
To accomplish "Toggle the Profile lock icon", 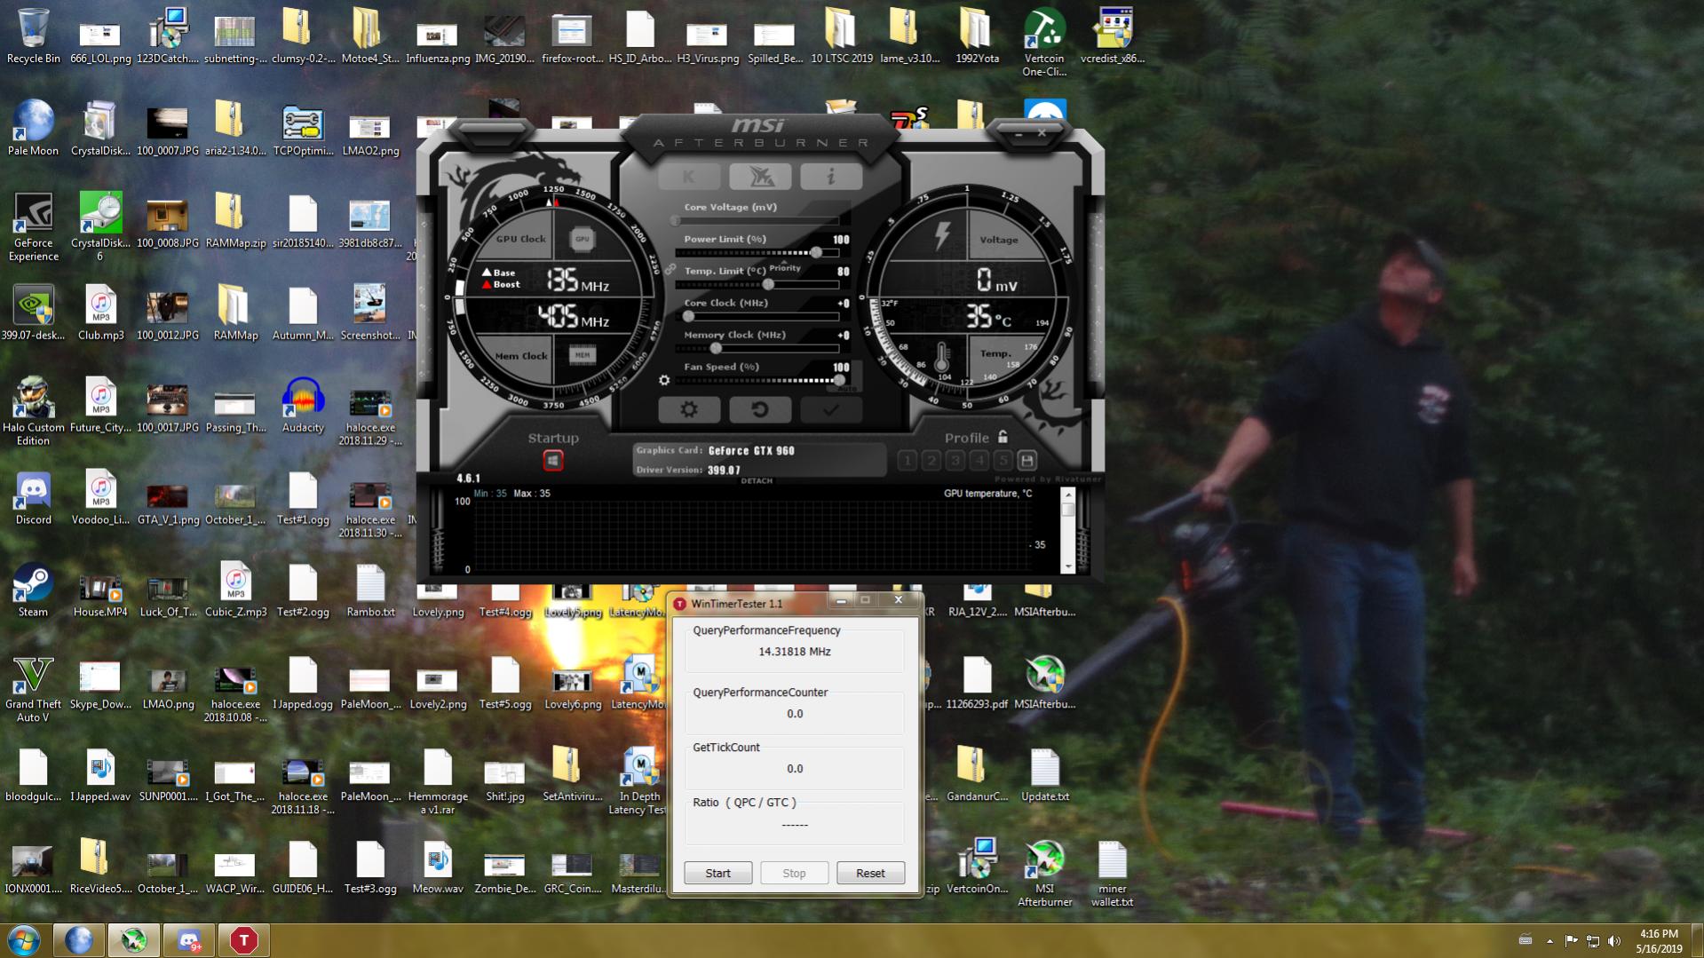I will (1003, 437).
